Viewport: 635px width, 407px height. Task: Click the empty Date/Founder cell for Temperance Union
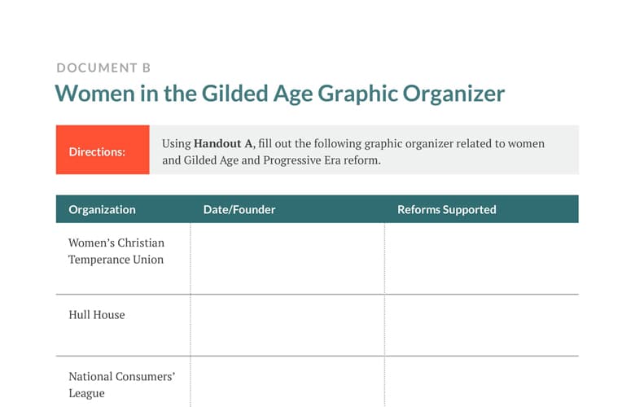[x=287, y=258]
